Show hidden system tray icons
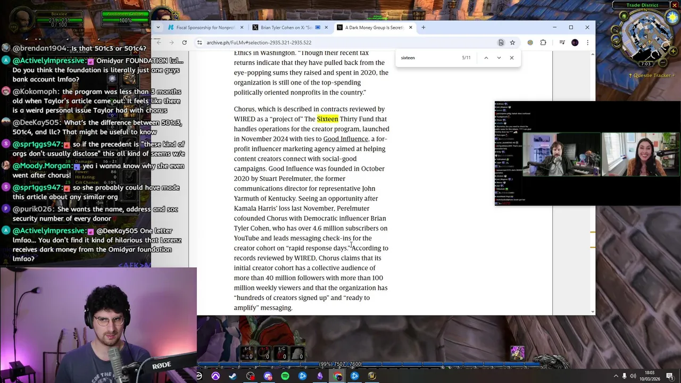 pyautogui.click(x=616, y=376)
